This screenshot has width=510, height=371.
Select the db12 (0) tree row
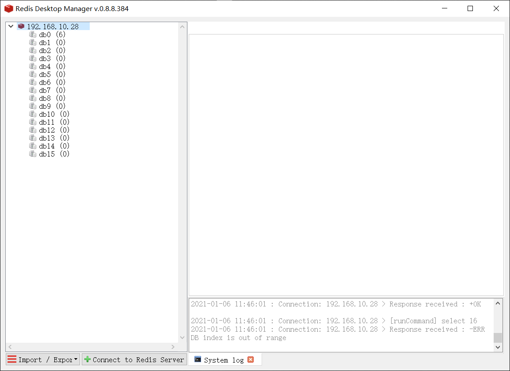click(x=54, y=130)
